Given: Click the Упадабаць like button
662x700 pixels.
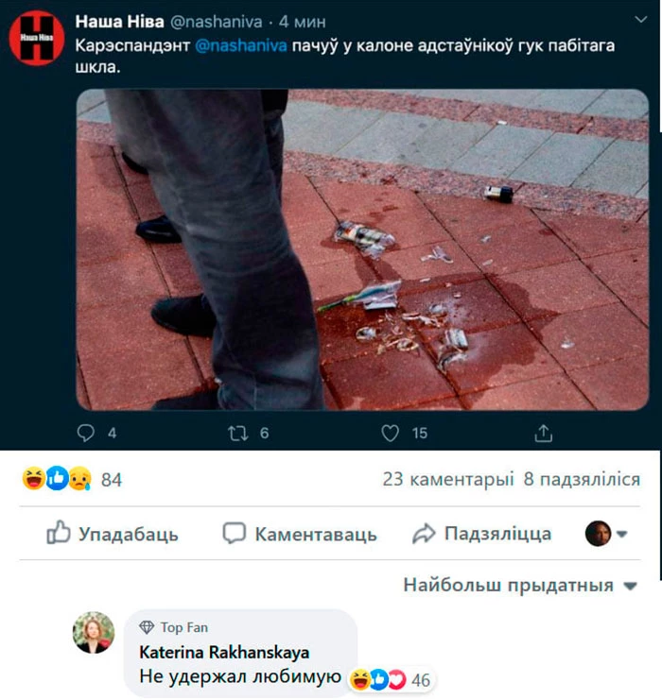Looking at the screenshot, I should [113, 533].
